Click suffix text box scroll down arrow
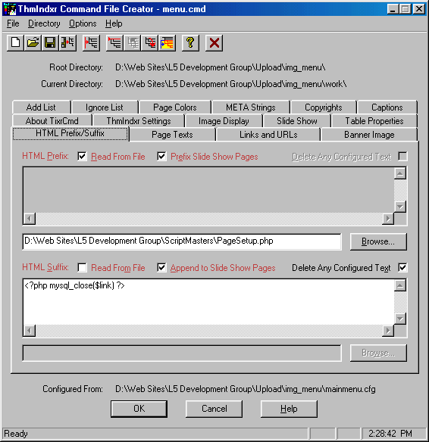 click(x=400, y=319)
